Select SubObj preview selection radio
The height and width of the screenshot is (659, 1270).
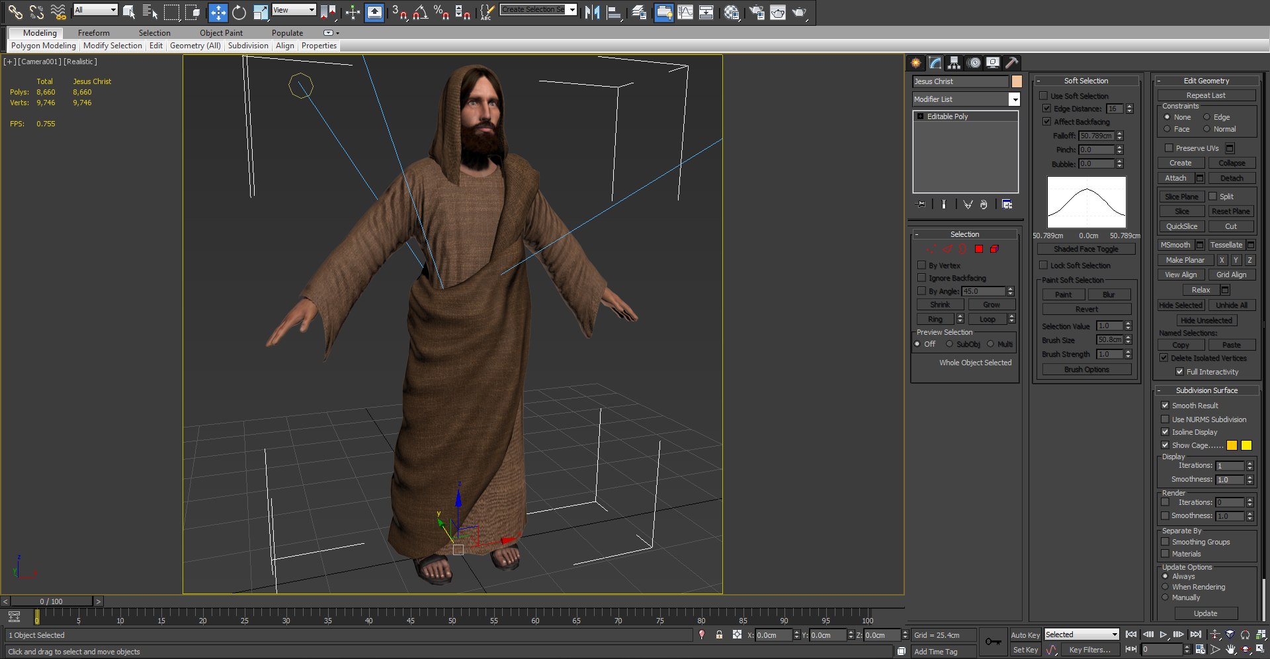949,344
